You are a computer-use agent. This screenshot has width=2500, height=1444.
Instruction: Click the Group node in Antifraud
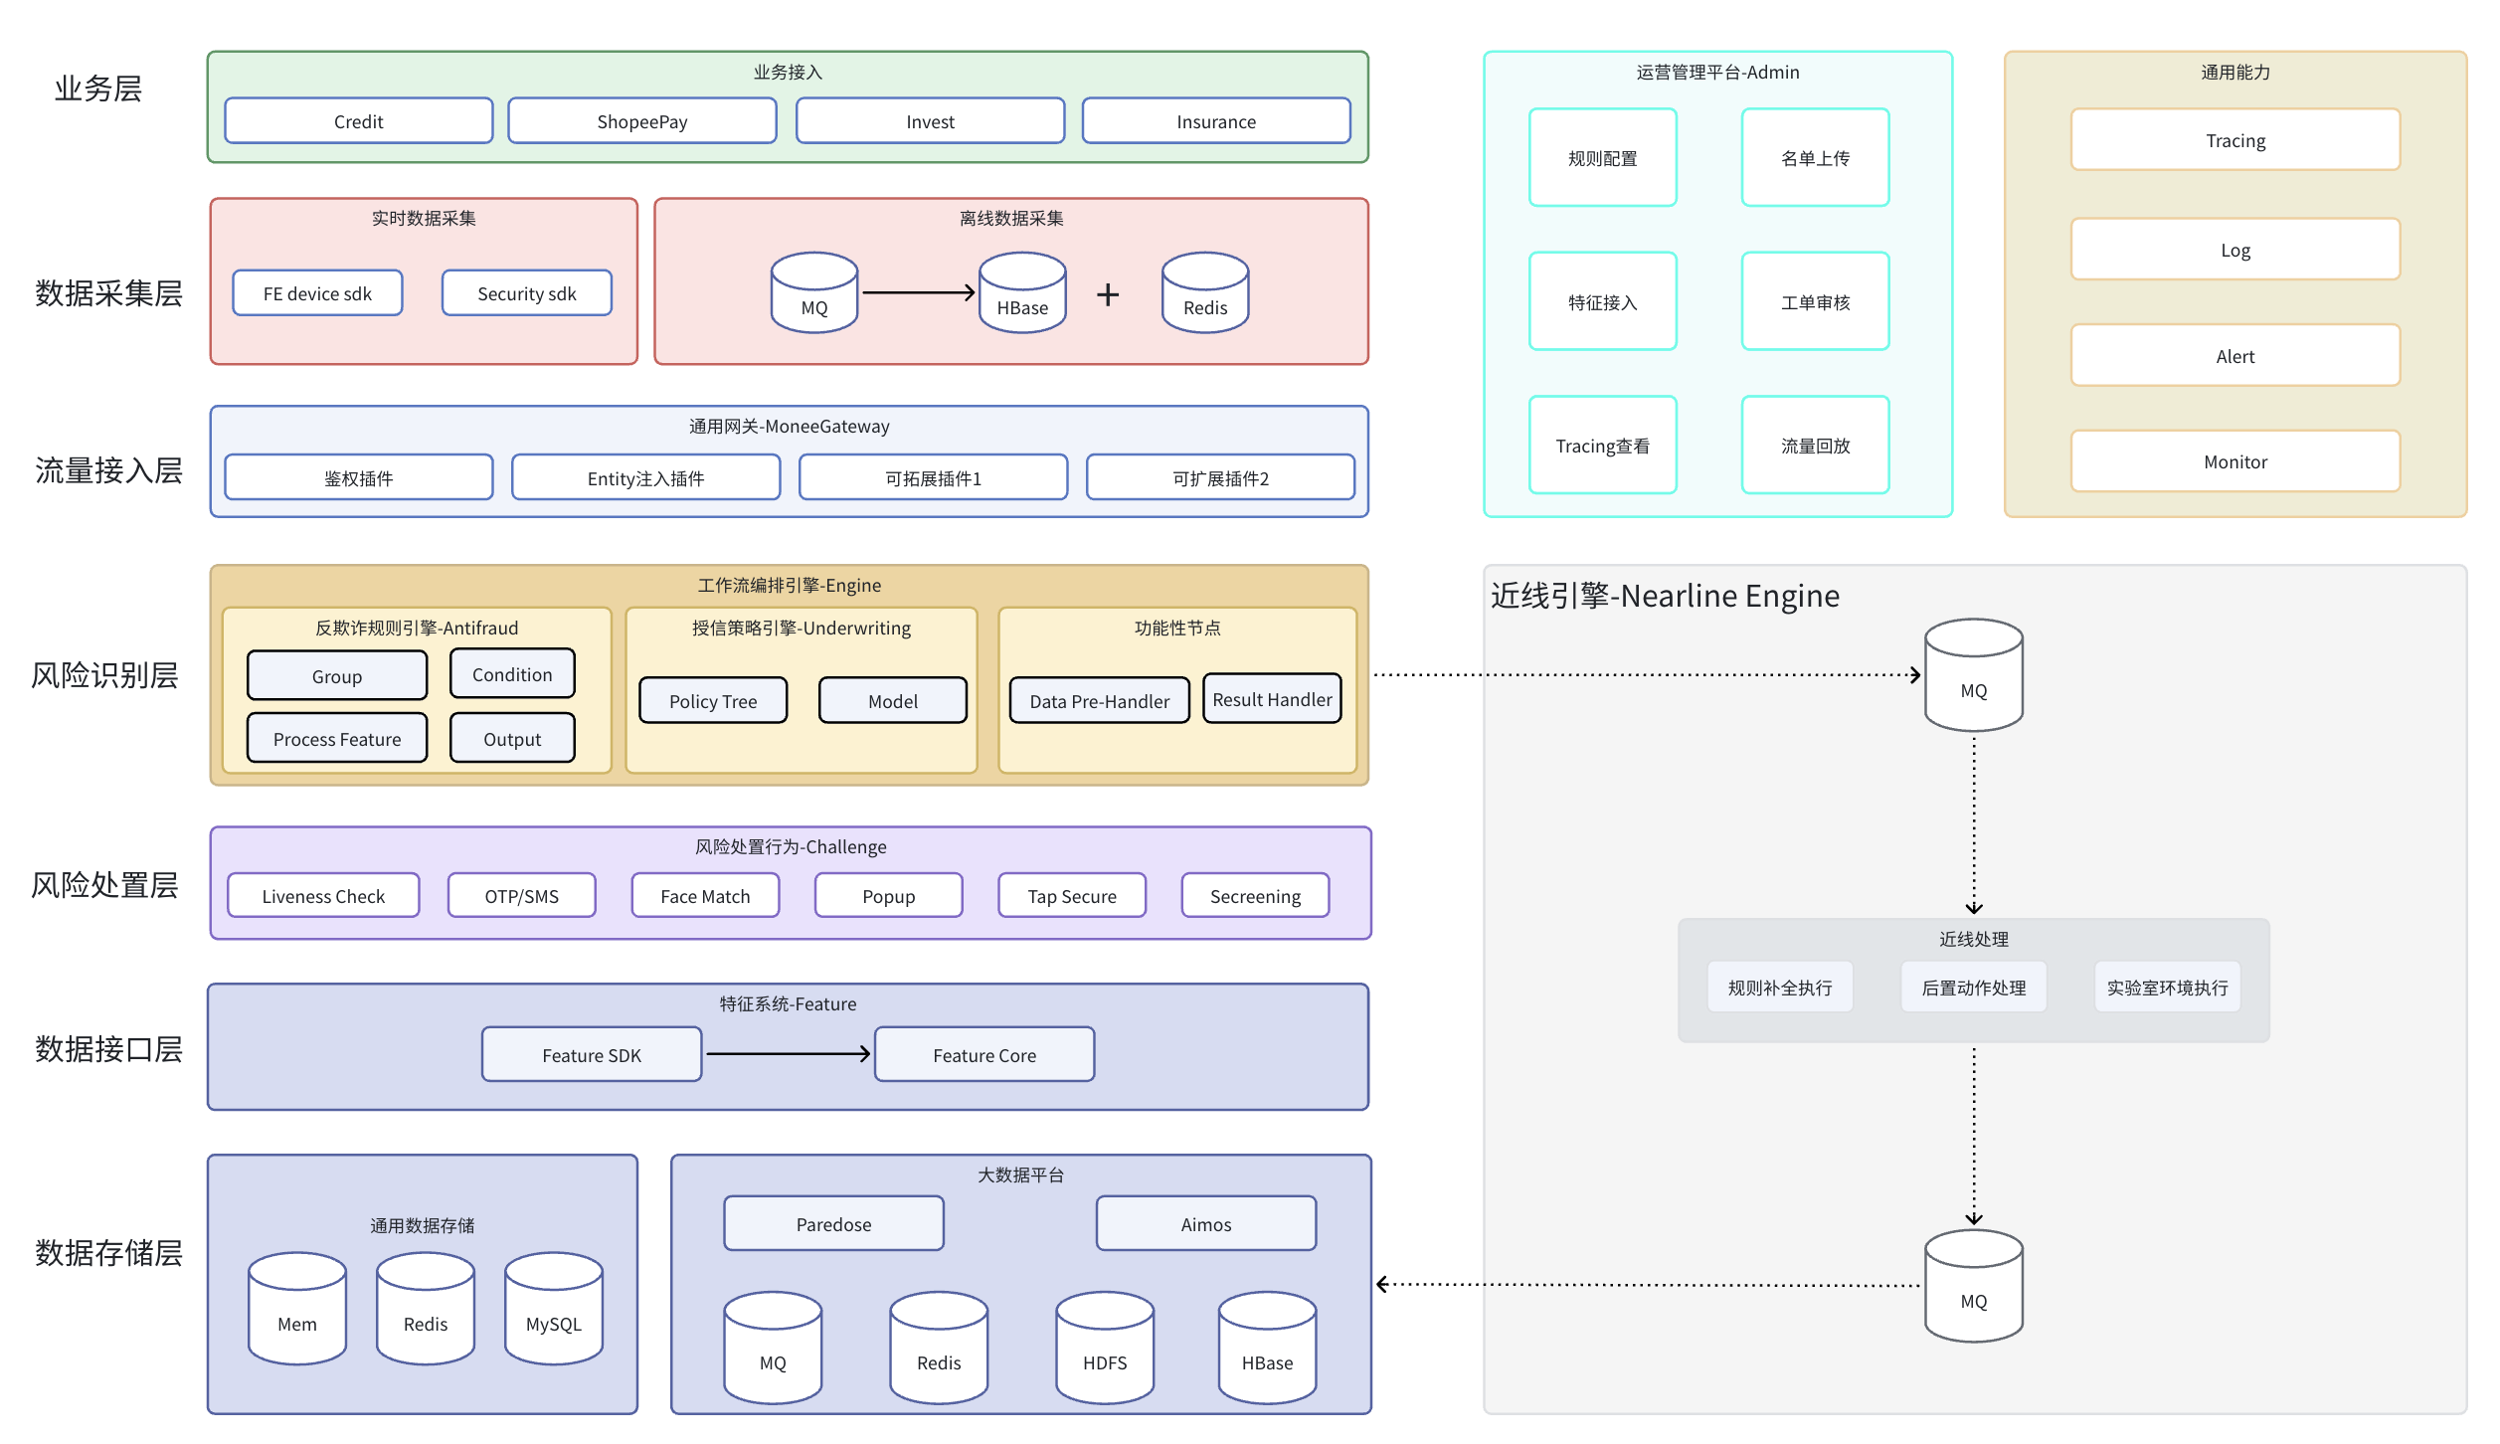point(337,676)
